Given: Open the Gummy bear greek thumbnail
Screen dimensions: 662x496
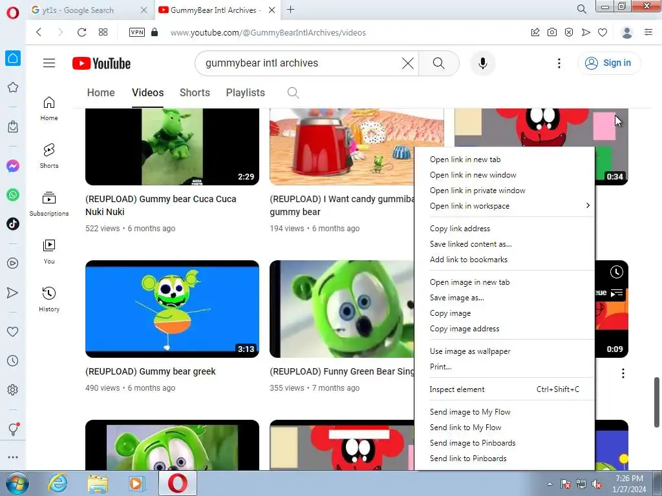Looking at the screenshot, I should click(172, 309).
